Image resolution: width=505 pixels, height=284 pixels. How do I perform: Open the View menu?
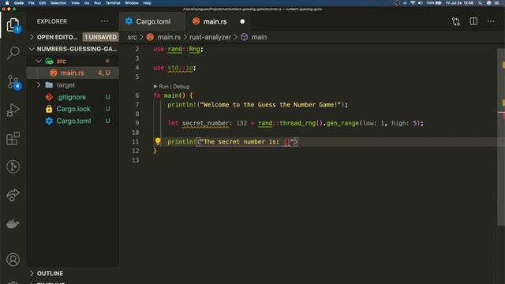tap(76, 3)
